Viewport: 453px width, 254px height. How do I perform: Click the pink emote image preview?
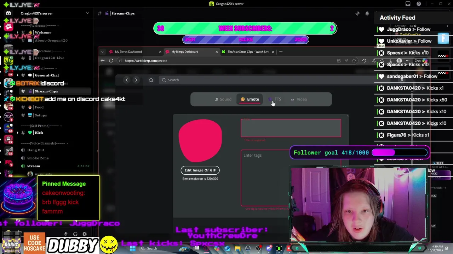(x=200, y=141)
